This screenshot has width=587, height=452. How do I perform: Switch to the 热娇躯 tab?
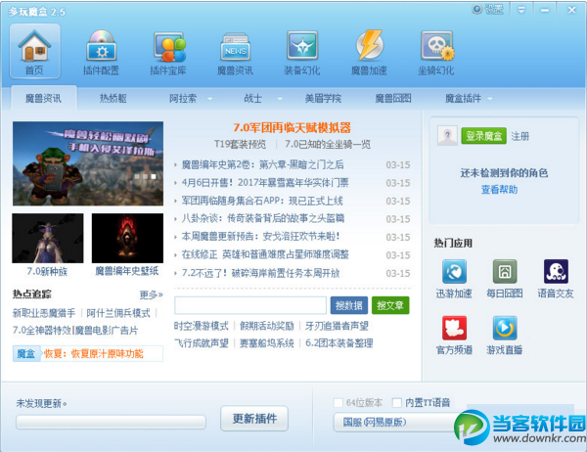tap(113, 99)
